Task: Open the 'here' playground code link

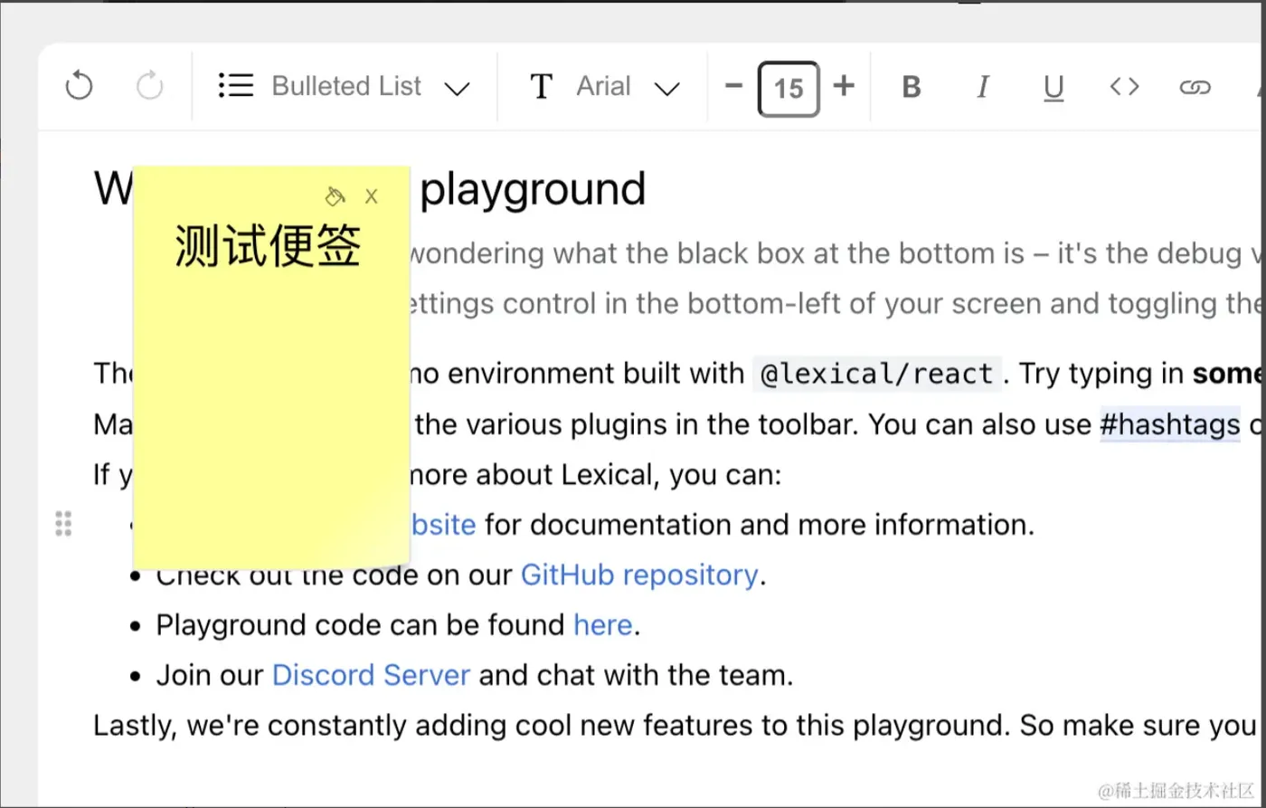Action: (x=603, y=624)
